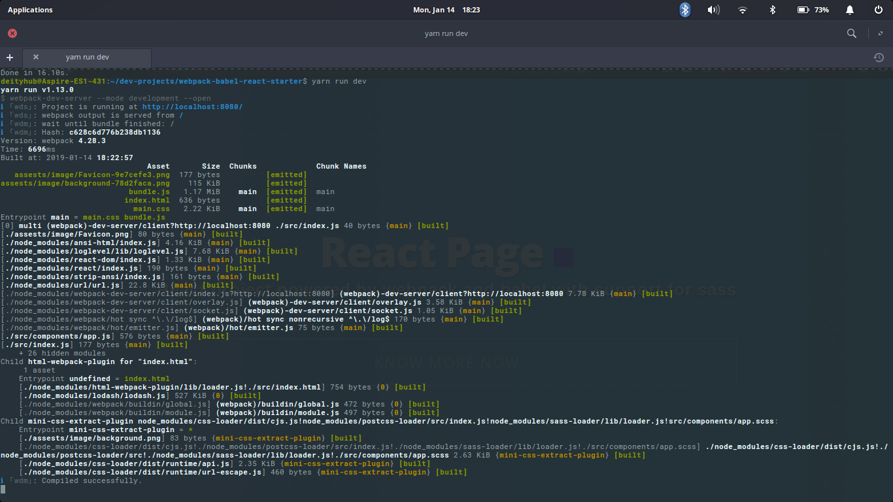Image resolution: width=893 pixels, height=502 pixels.
Task: Open the tab history icon
Action: tap(879, 58)
